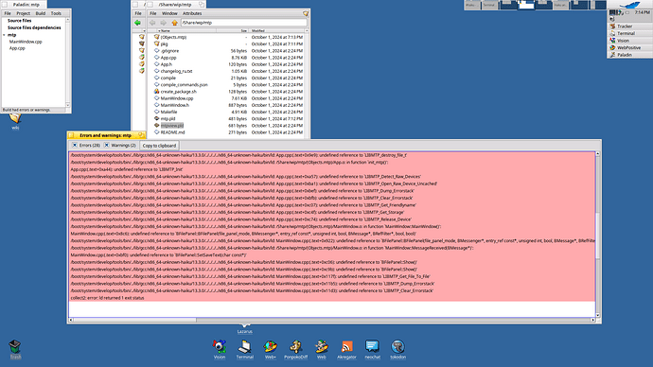653x367 pixels.
Task: Launch neochat from the dock
Action: pyautogui.click(x=372, y=349)
